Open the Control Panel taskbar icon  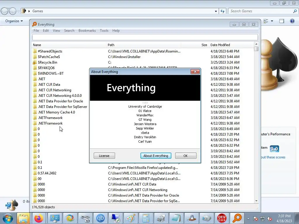click(x=55, y=218)
